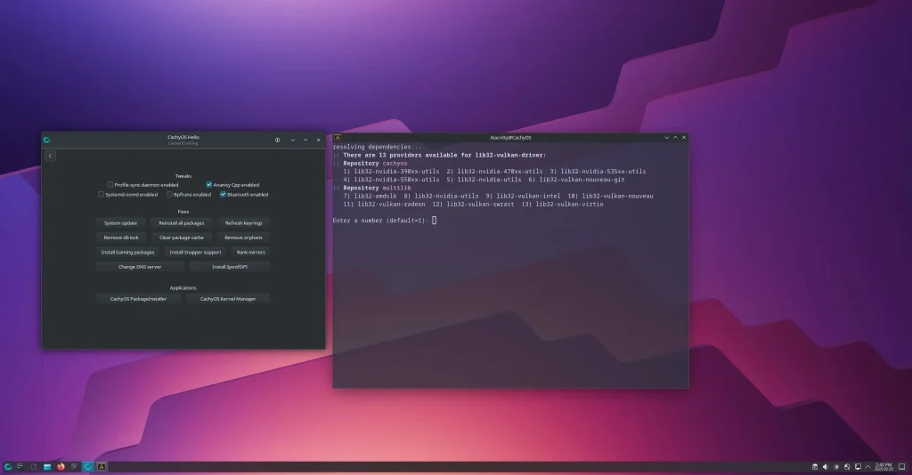Image resolution: width=912 pixels, height=475 pixels.
Task: Open the CachyOS application launcher on taskbar
Action: (x=7, y=466)
